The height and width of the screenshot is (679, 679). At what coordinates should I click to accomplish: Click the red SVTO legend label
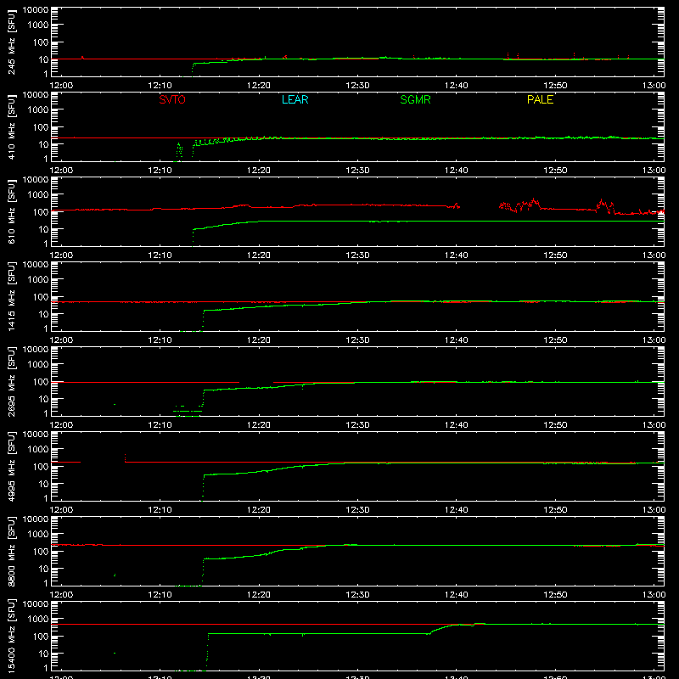point(172,99)
